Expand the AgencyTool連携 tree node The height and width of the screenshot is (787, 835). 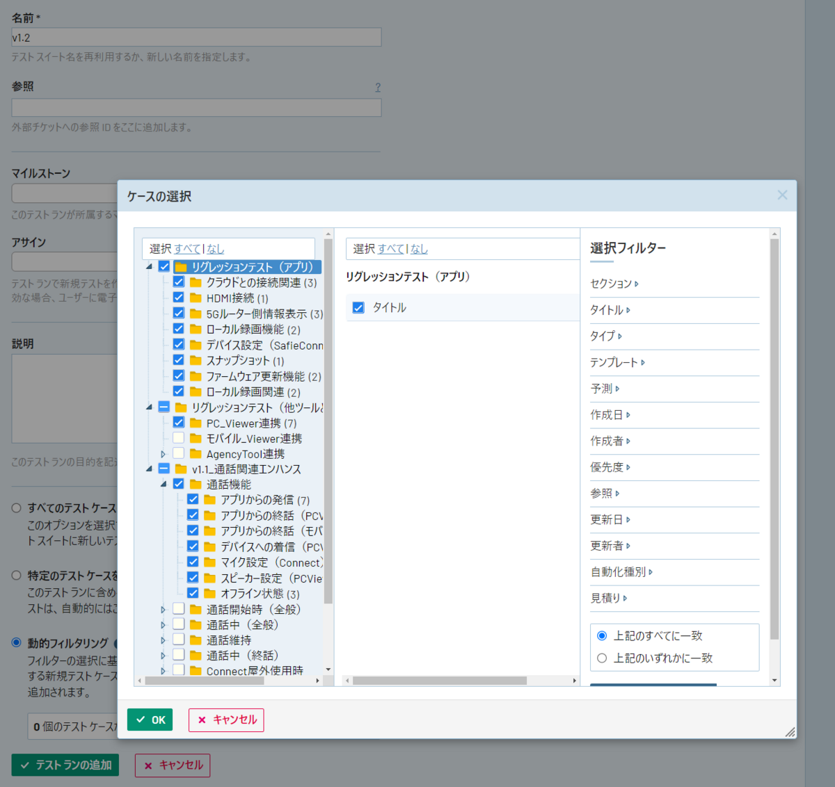pyautogui.click(x=164, y=454)
